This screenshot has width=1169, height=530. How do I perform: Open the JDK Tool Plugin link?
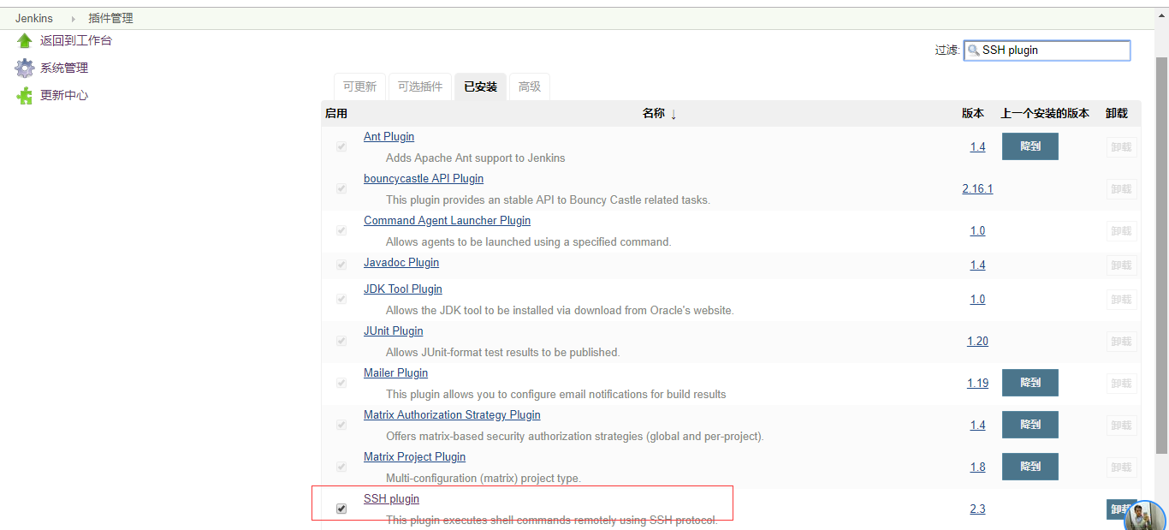pyautogui.click(x=403, y=289)
